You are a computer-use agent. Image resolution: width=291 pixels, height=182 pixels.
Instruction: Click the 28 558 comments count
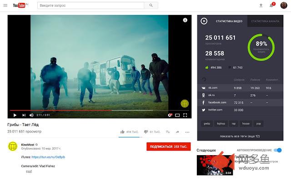(x=215, y=54)
